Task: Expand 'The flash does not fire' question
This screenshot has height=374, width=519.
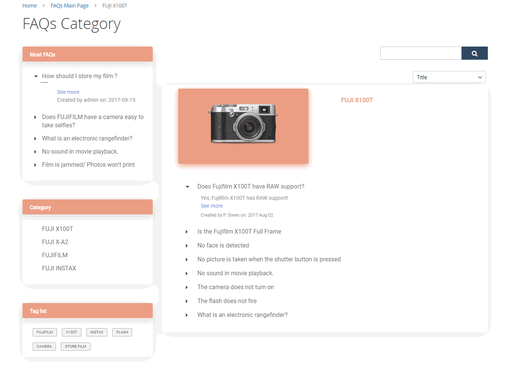Action: (x=187, y=301)
